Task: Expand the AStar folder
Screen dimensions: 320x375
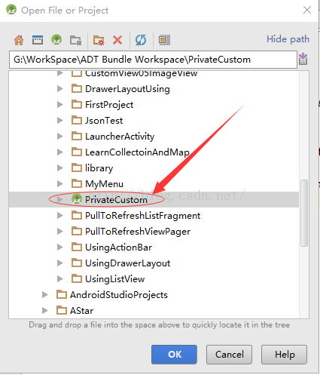Action: pyautogui.click(x=45, y=310)
